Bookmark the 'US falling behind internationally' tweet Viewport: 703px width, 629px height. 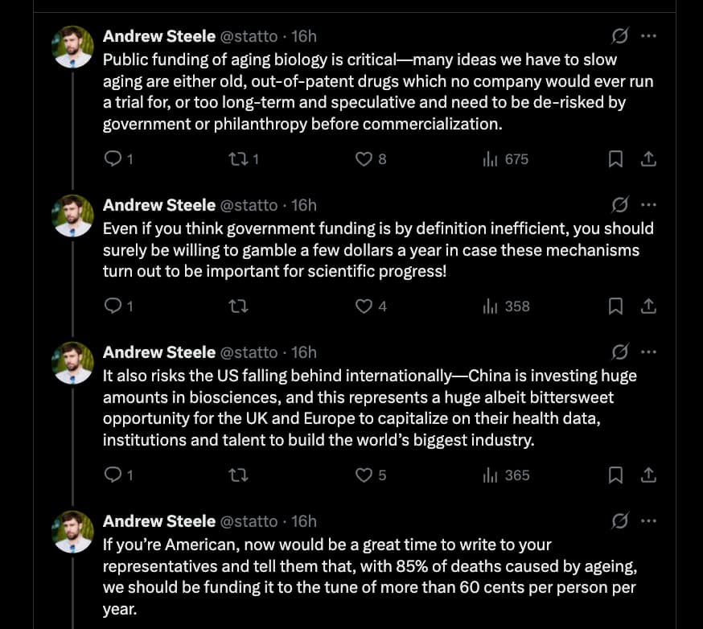[615, 475]
